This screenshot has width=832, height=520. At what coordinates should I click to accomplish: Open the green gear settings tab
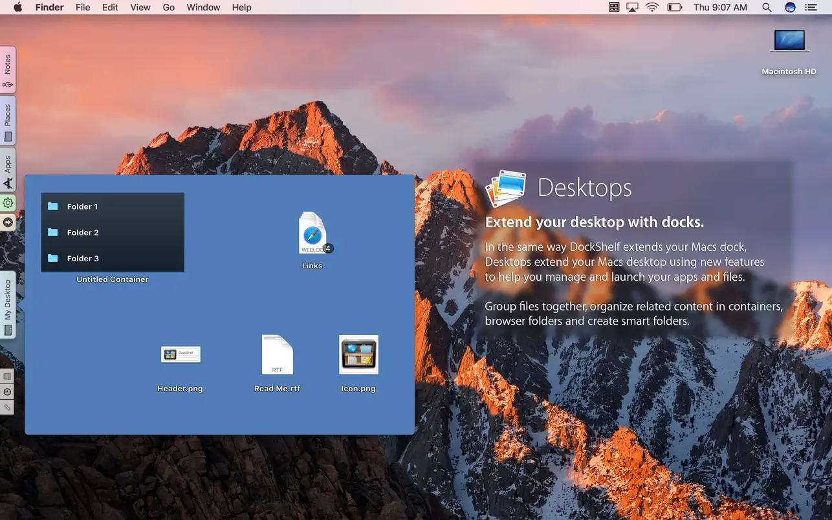8,203
